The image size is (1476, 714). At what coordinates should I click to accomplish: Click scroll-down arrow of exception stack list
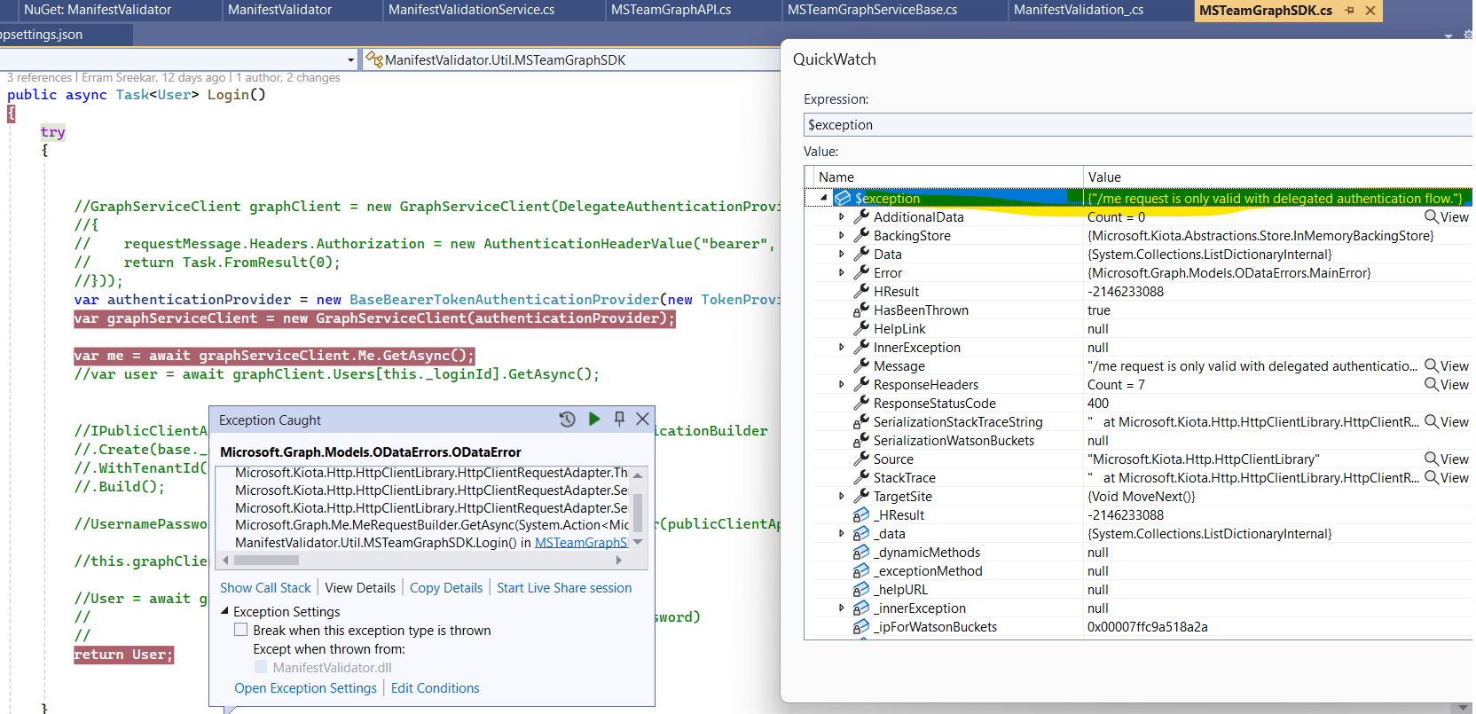point(637,541)
